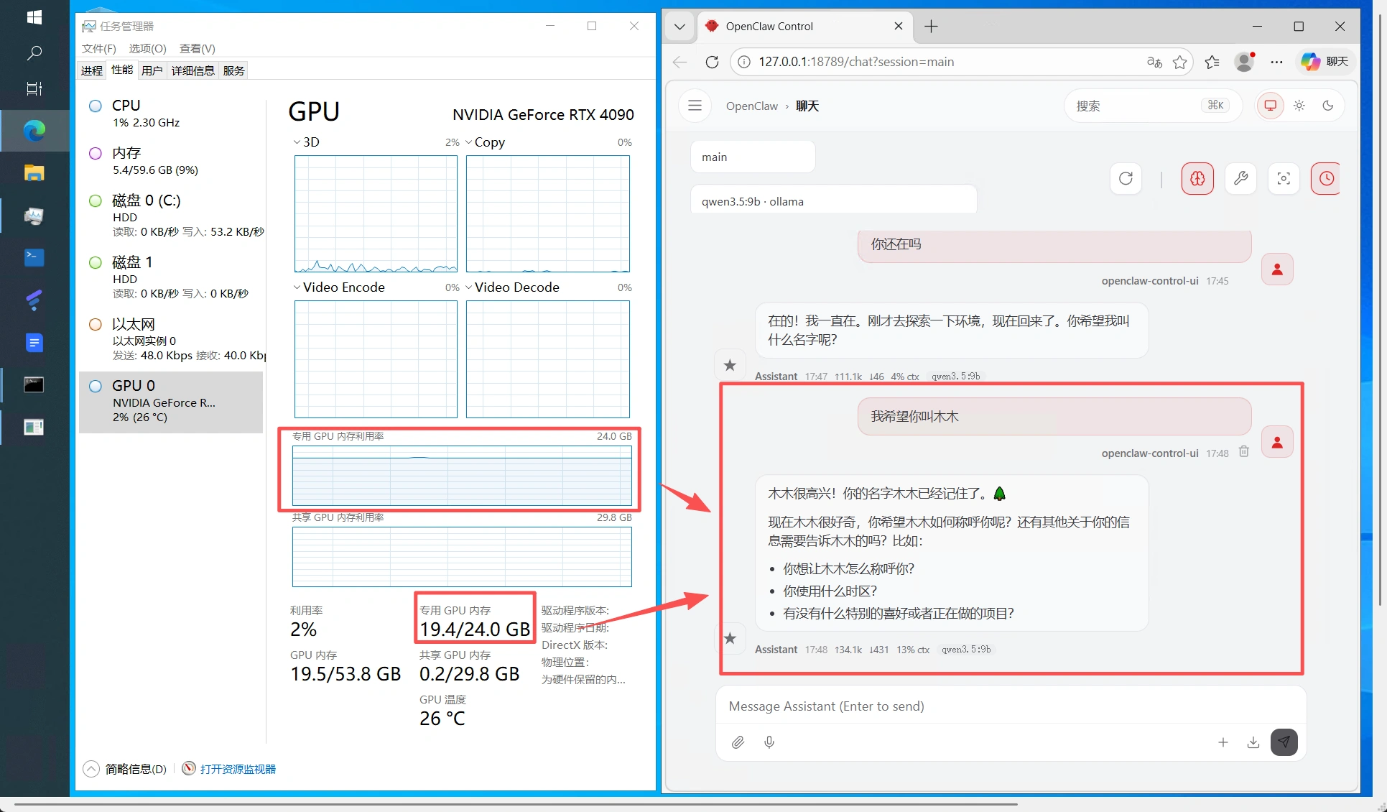Switch to 进程 tab
Screen dimensions: 1387x812
(92, 70)
